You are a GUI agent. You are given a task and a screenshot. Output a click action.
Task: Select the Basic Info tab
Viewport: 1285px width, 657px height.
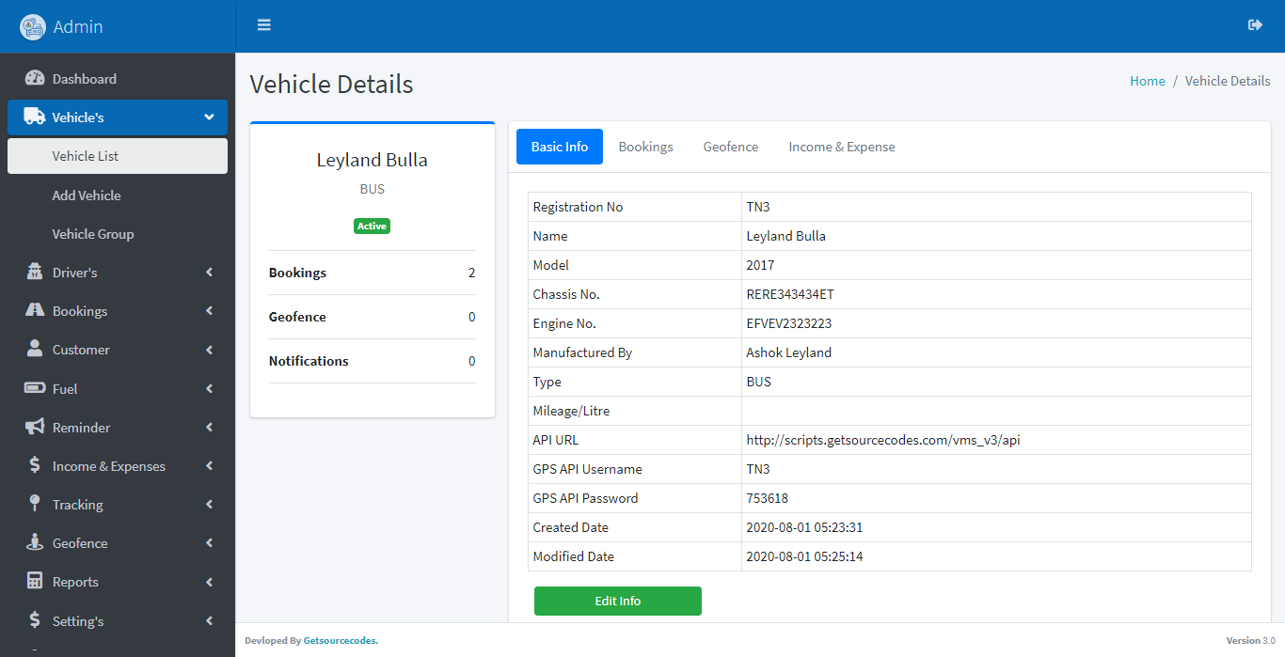[560, 147]
